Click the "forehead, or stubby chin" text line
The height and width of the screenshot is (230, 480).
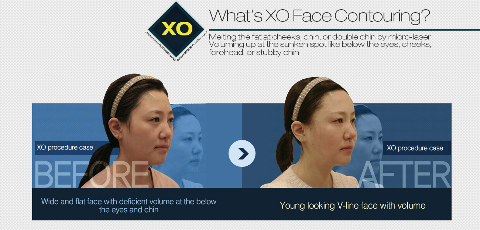tap(254, 52)
